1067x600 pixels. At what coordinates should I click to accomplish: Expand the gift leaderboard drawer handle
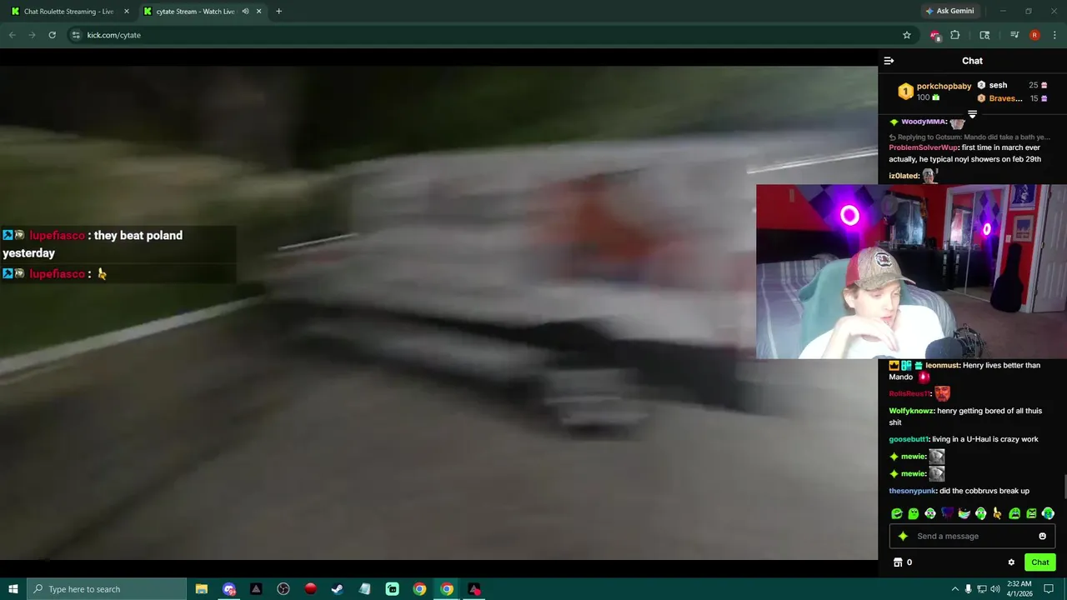[x=972, y=113]
